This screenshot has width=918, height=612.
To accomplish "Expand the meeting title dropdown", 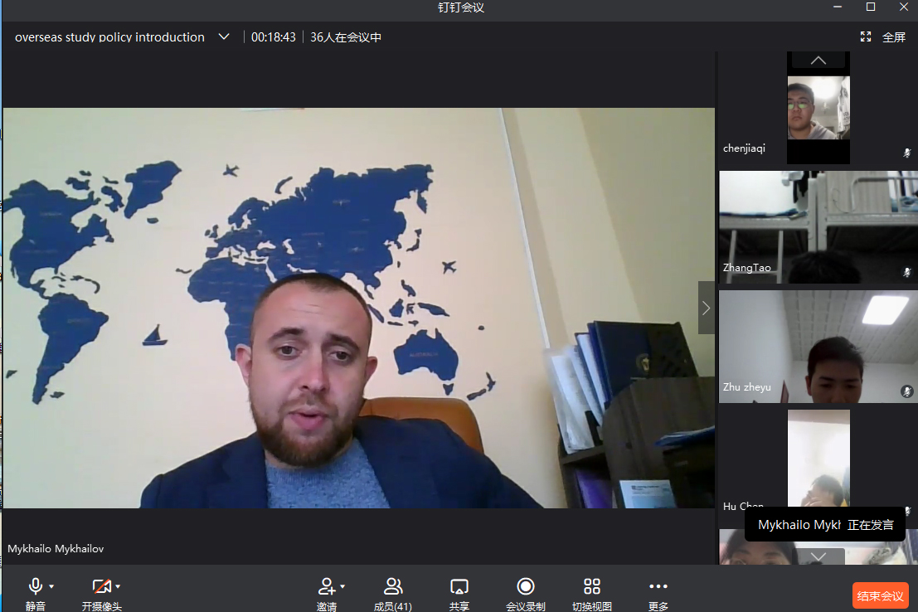I will click(x=224, y=37).
